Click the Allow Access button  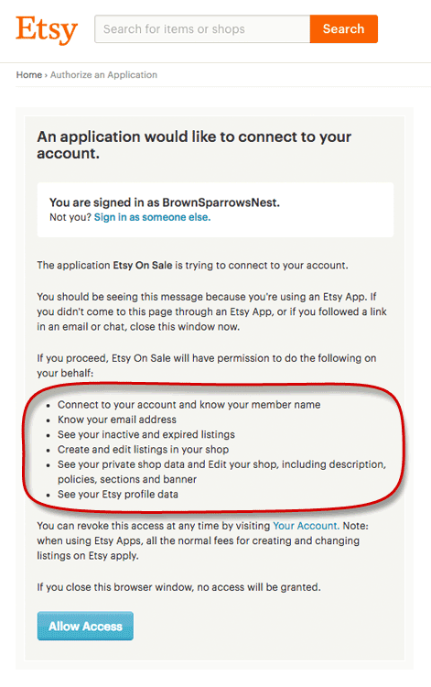(85, 627)
